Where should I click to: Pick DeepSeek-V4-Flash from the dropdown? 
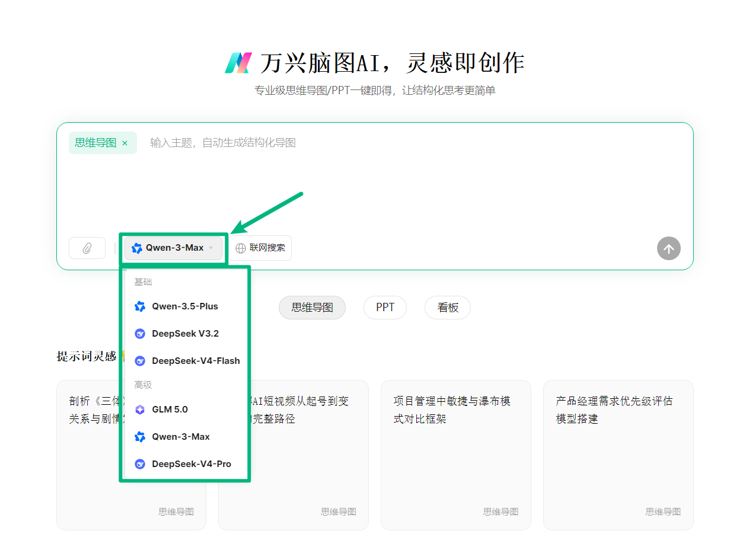[186, 361]
